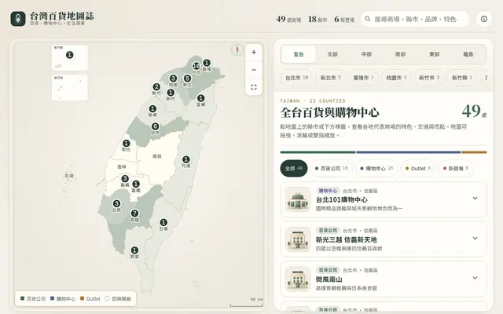Click the 台灣百貨地圖誌 site title
This screenshot has height=314, width=503.
[x=62, y=16]
